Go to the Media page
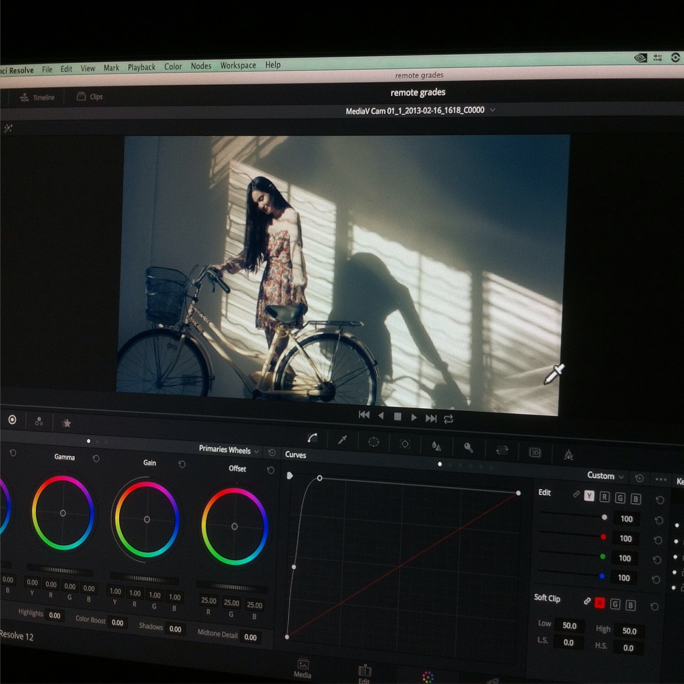This screenshot has height=684, width=684. (303, 669)
